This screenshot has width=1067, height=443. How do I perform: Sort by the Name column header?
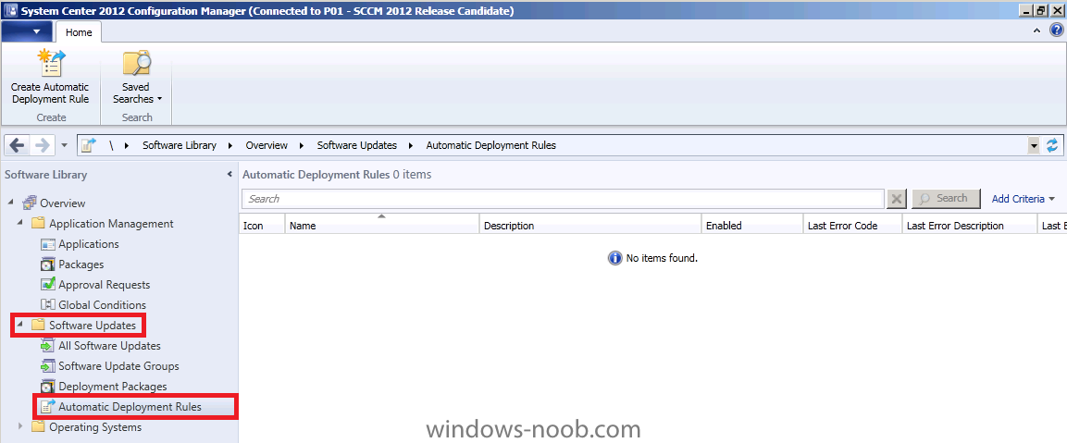point(382,226)
